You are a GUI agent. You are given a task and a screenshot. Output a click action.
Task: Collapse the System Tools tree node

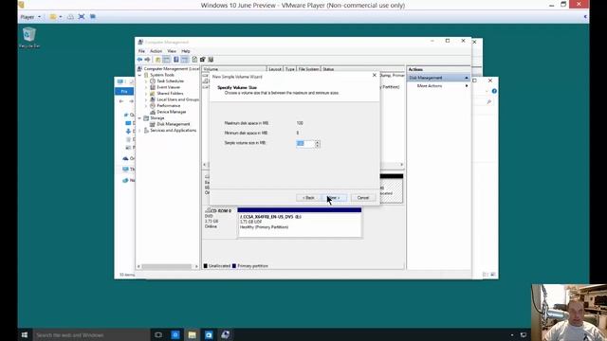click(139, 75)
